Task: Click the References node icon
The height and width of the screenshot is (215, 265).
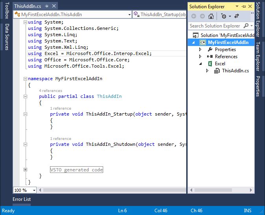Action: coord(210,57)
